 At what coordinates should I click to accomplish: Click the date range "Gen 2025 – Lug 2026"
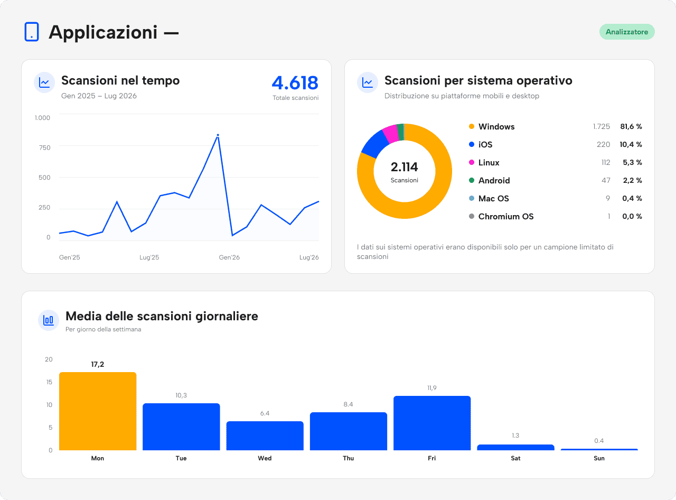(99, 96)
